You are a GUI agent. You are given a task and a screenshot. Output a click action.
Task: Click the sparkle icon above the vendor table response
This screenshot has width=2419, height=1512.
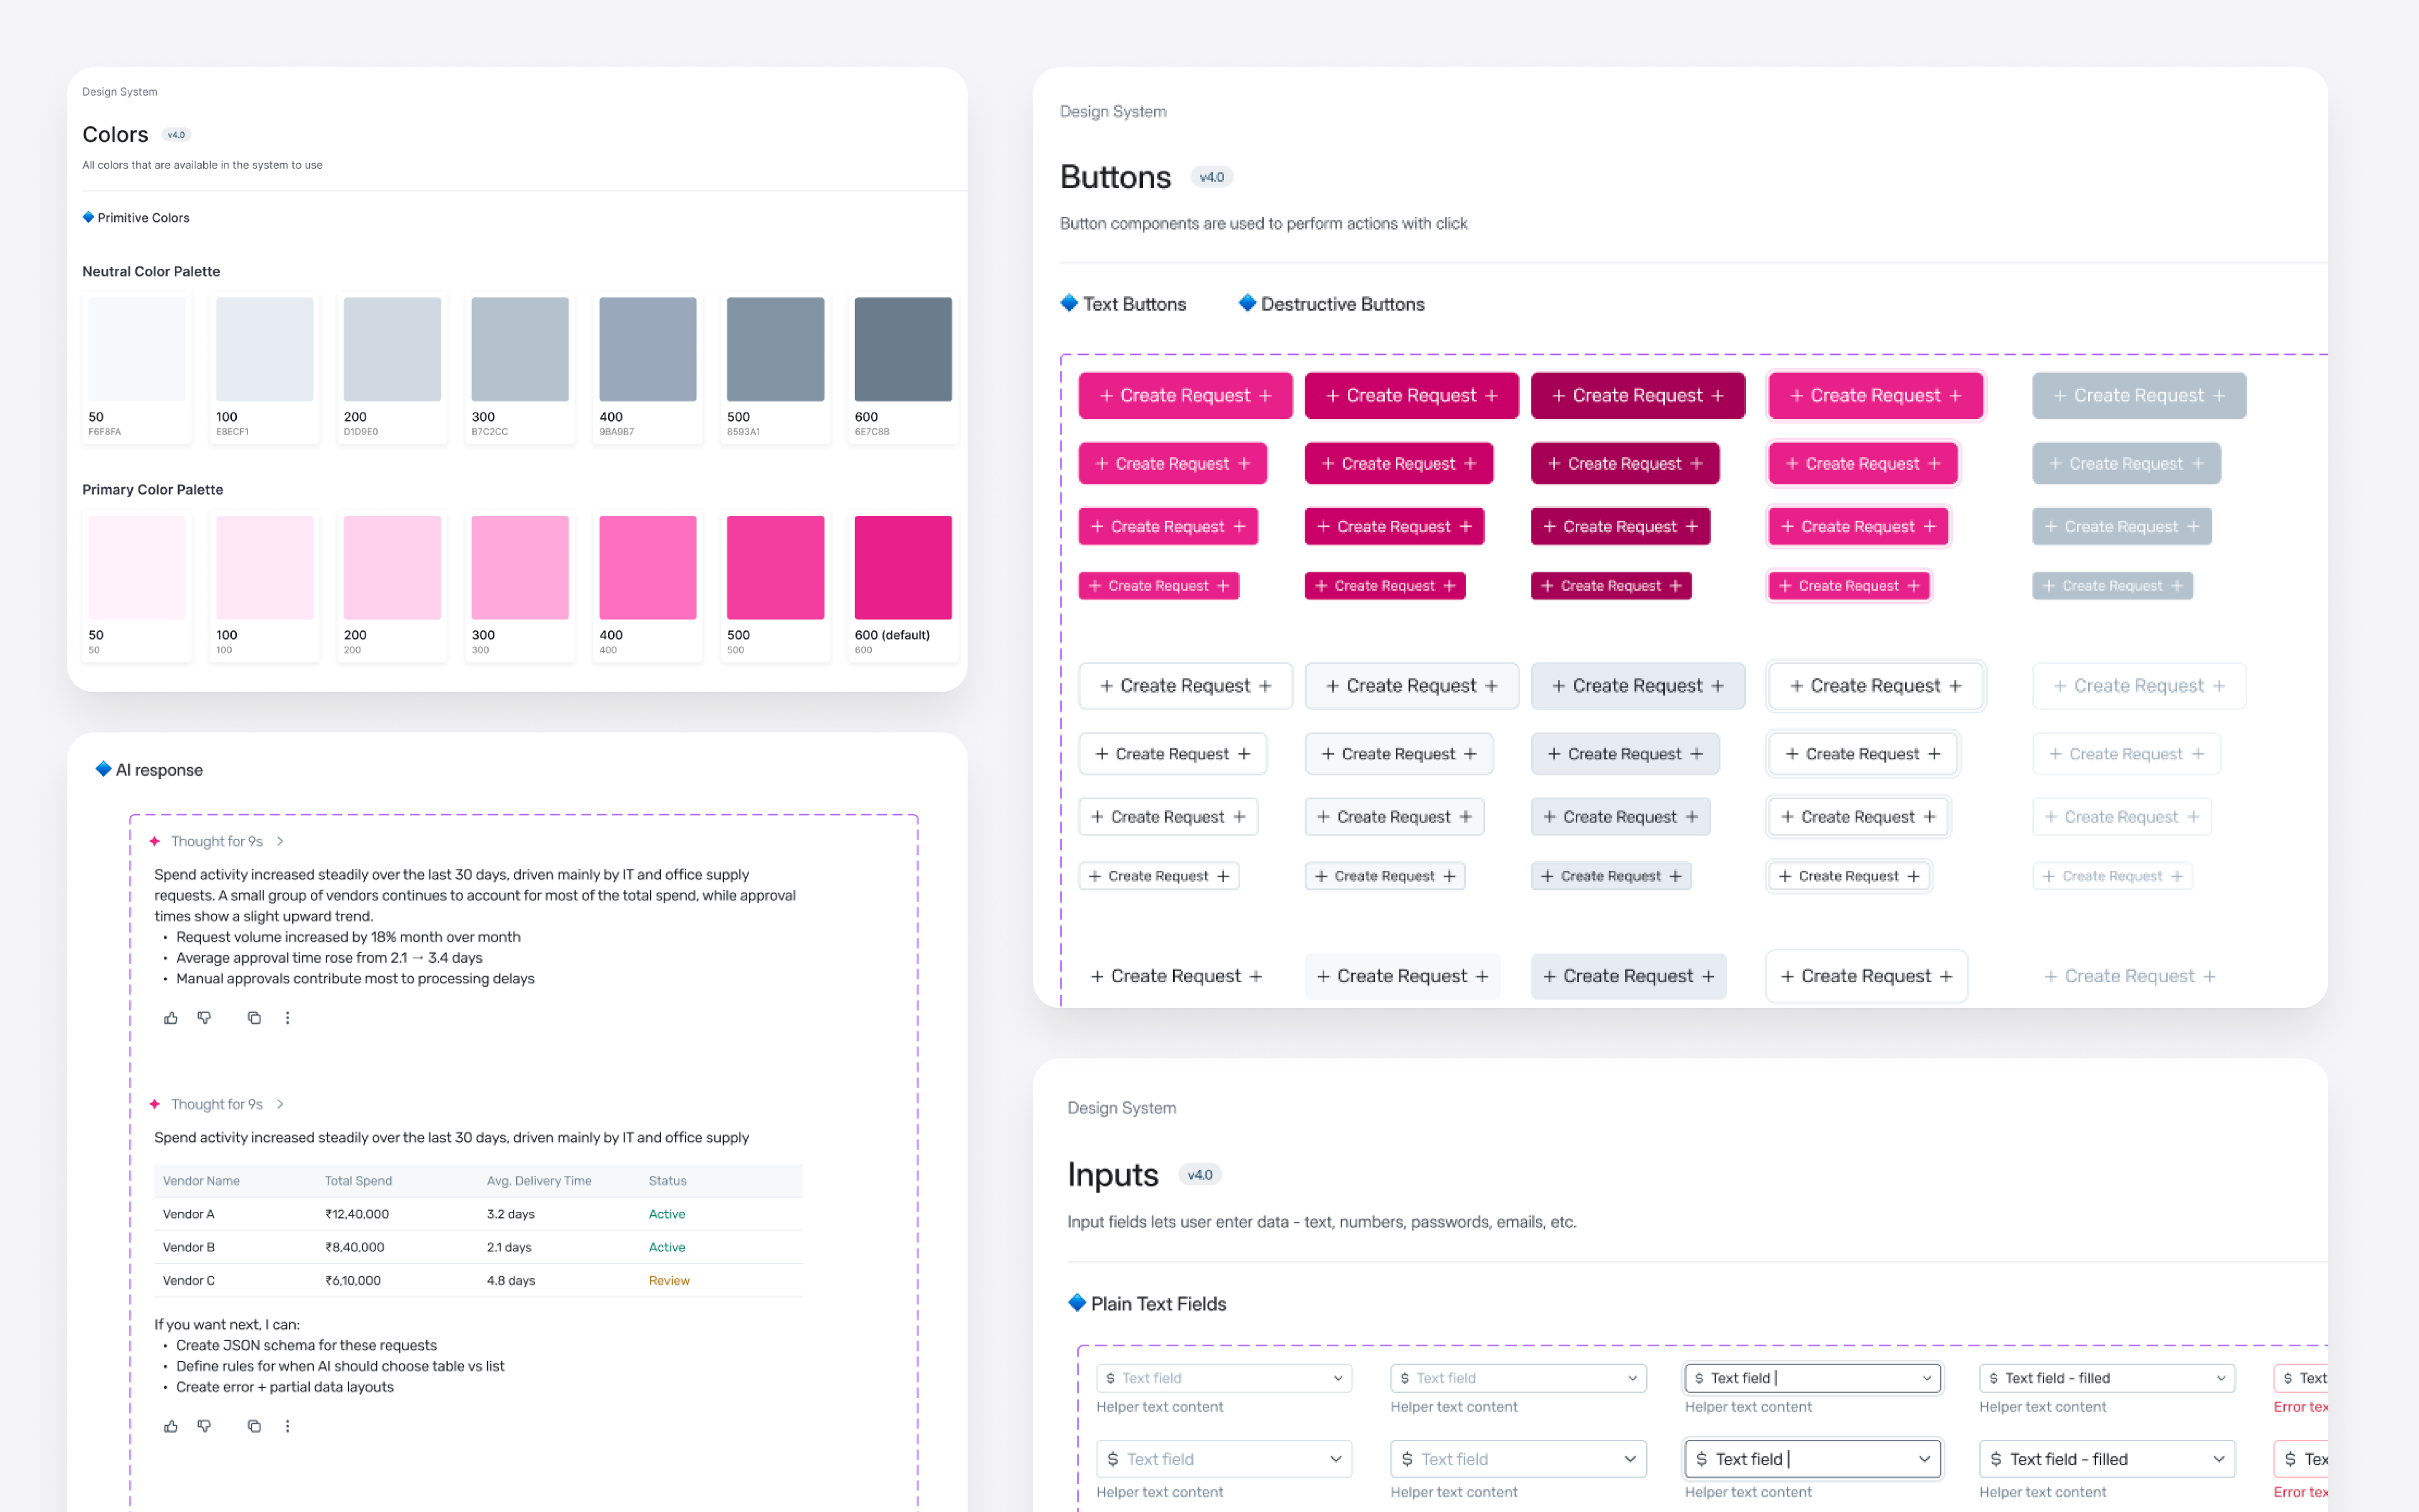pos(155,1104)
